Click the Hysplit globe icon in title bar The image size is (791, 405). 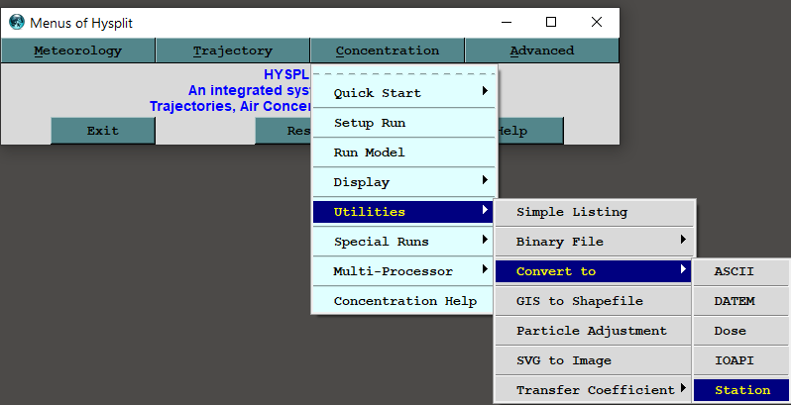(17, 22)
